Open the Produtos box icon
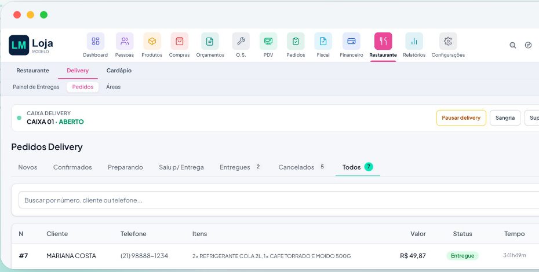This screenshot has width=539, height=272. coord(152,41)
